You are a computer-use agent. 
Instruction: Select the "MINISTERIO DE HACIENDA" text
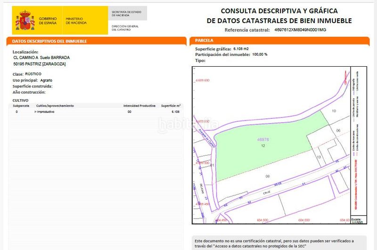pos(76,21)
